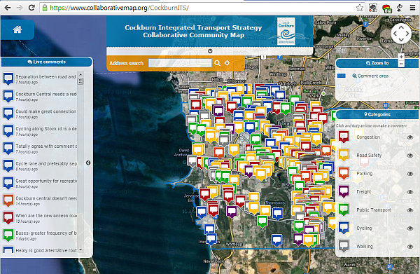The height and width of the screenshot is (274, 420).
Task: Toggle Road Safety markers visibility
Action: click(x=409, y=156)
